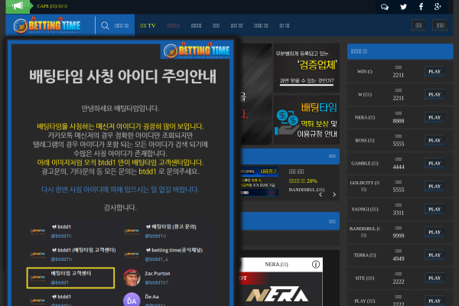Click PLAY button for TERRA row

point(435,255)
